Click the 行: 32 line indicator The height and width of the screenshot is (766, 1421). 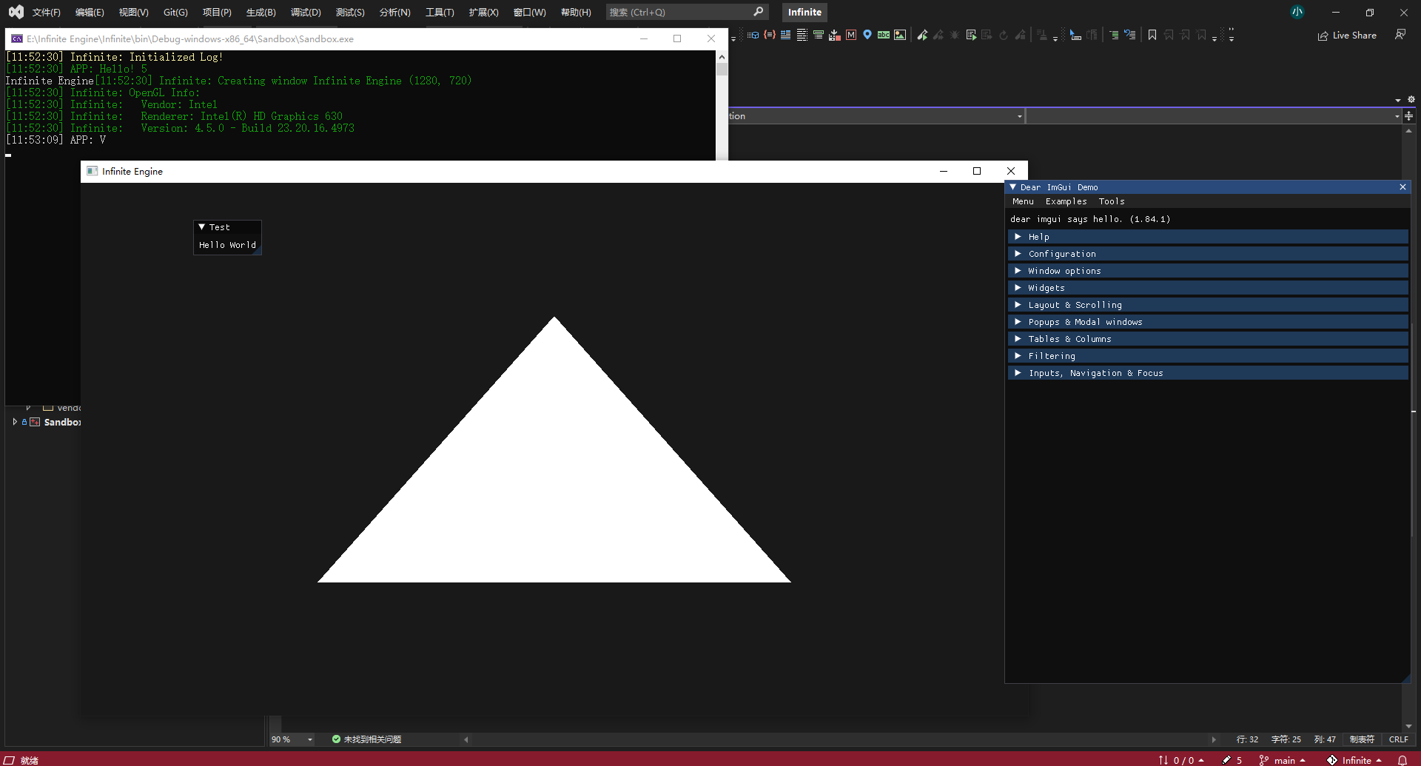(1247, 739)
